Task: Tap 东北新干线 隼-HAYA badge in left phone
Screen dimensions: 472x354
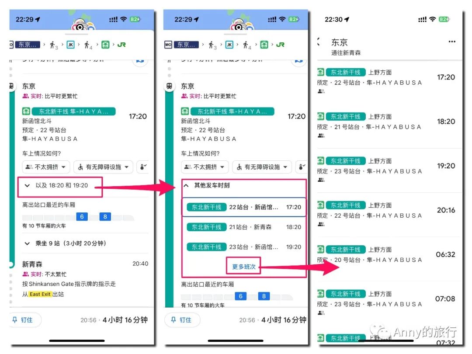Action: click(x=74, y=111)
